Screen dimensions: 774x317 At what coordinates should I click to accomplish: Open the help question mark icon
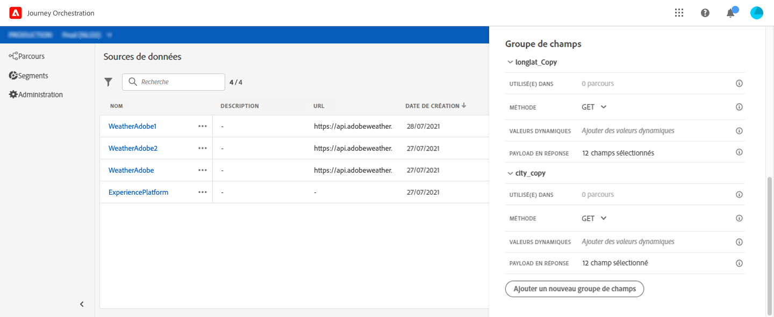705,13
